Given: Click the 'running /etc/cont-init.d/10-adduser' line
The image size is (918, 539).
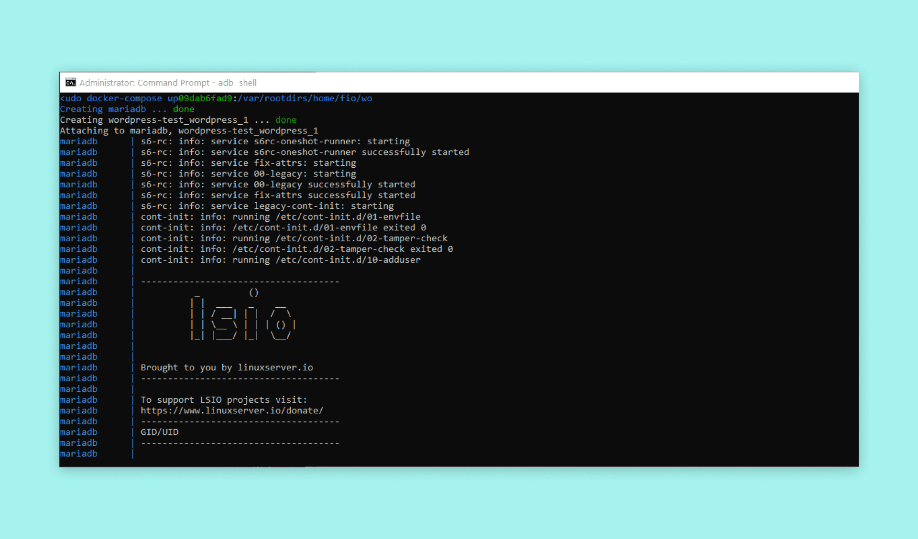Looking at the screenshot, I should pyautogui.click(x=280, y=260).
